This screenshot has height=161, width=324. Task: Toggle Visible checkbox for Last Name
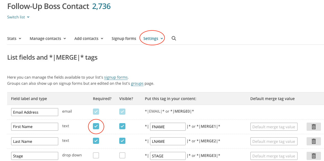point(122,141)
